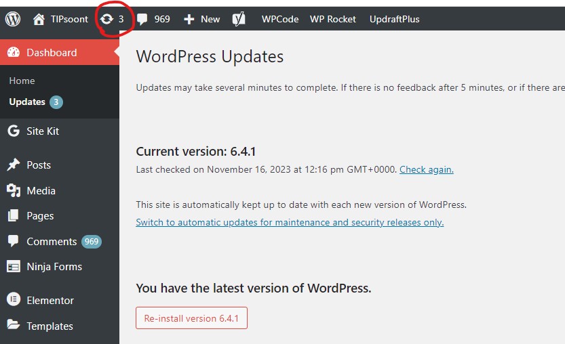
Task: Click the + New content button
Action: [x=202, y=19]
